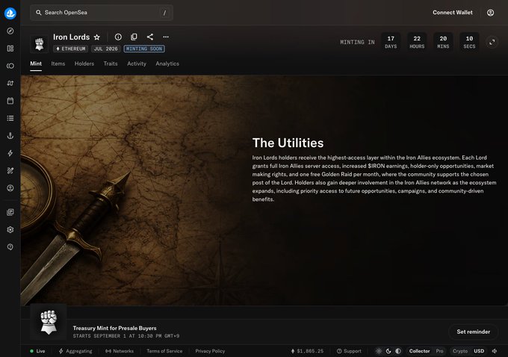Click the Networks footer button
508x357 pixels.
120,351
